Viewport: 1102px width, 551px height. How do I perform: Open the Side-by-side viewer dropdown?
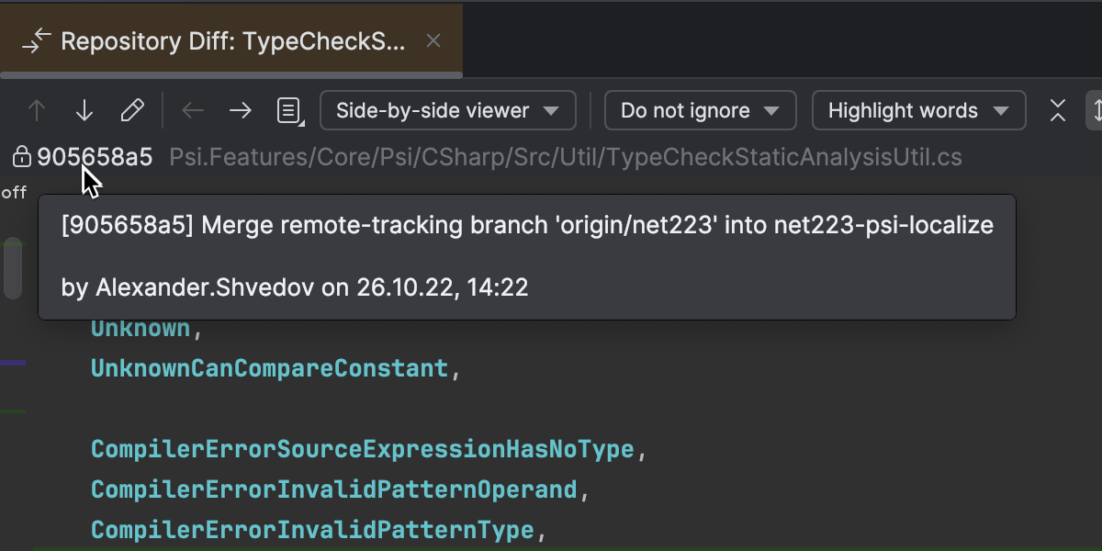pyautogui.click(x=447, y=111)
